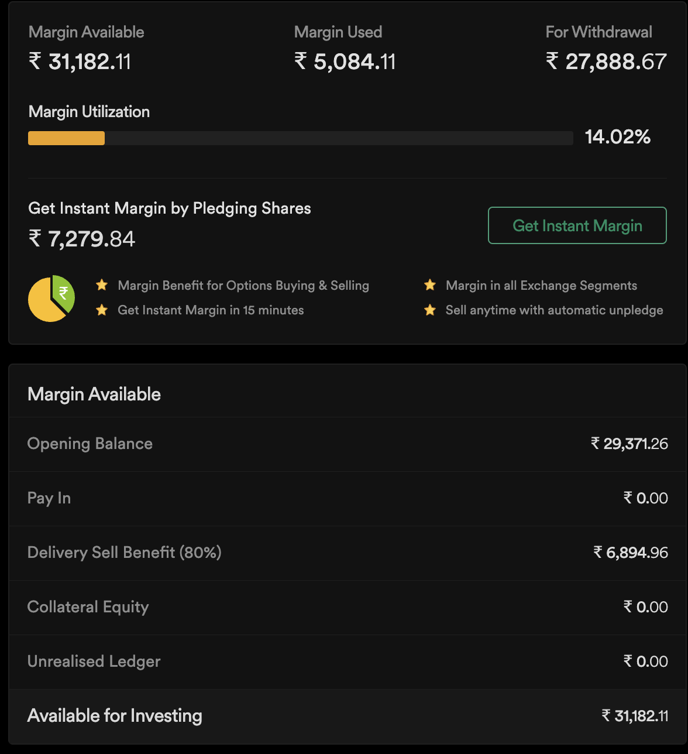The width and height of the screenshot is (688, 754).
Task: Click the Get Instant Margin by Pledging Shares heading
Action: 170,208
